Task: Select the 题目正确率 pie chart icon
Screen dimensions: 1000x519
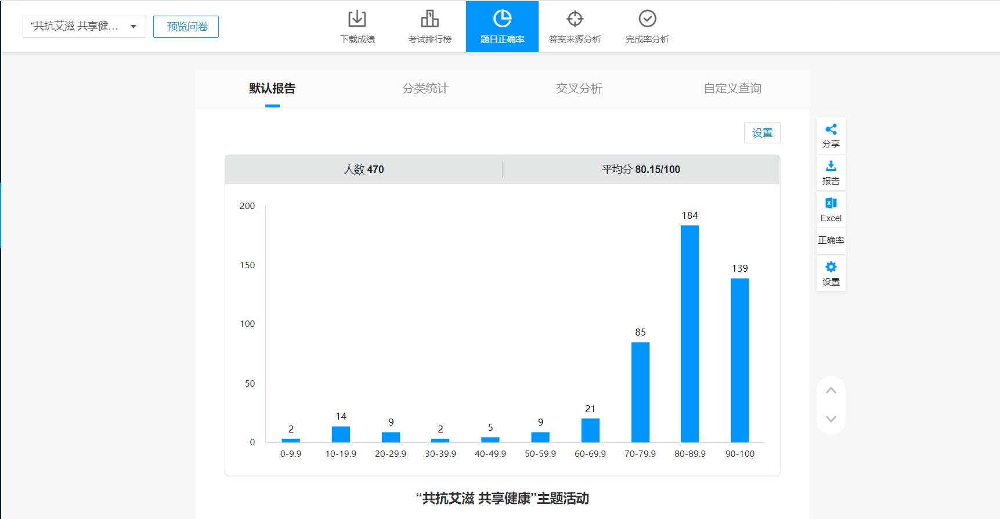Action: point(502,20)
